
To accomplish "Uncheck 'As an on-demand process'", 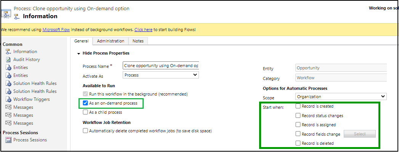I will pos(85,103).
